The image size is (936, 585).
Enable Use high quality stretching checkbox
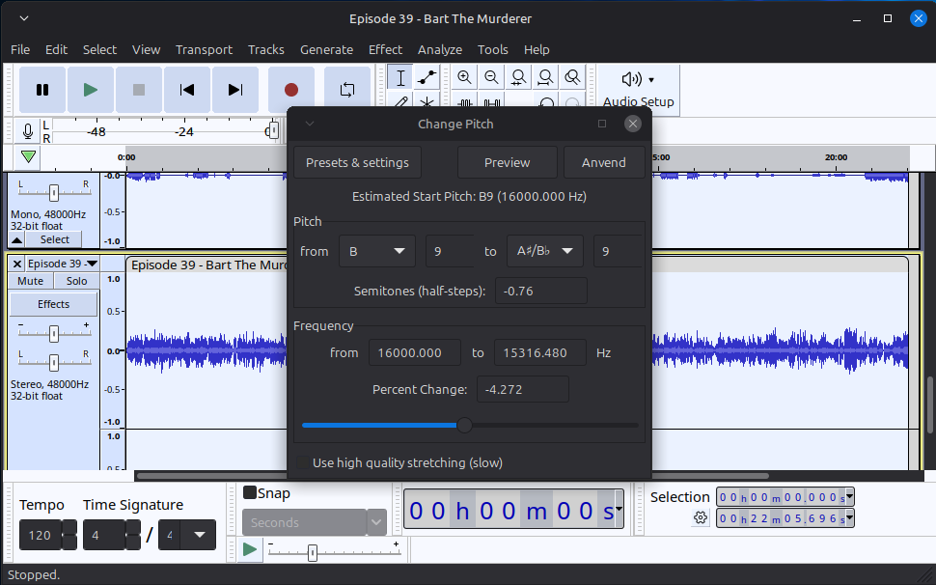point(305,463)
